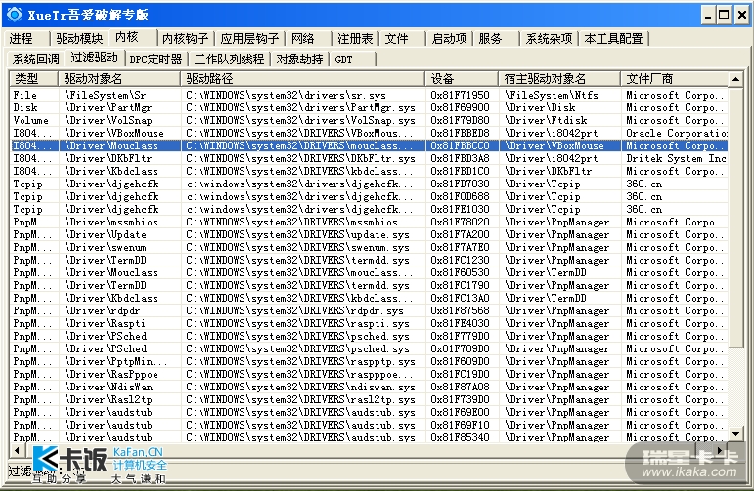Viewport: 754px width, 491px height.
Task: Sort by the 文件厂商 column header
Action: click(674, 78)
